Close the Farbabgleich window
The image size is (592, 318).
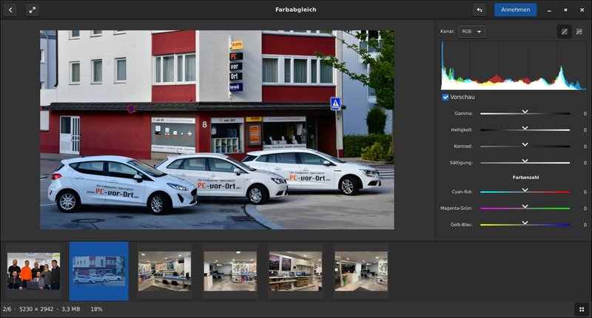[582, 10]
